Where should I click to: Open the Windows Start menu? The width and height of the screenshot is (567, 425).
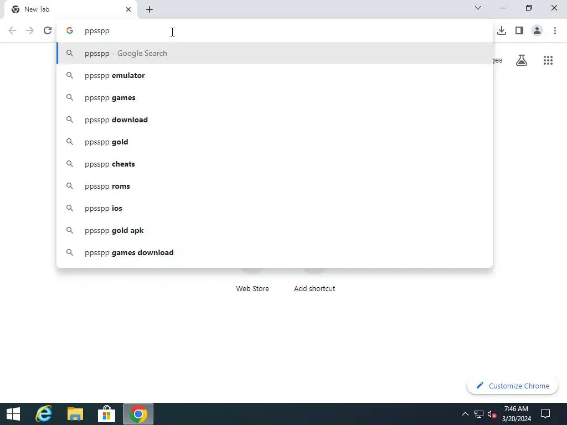pyautogui.click(x=13, y=414)
